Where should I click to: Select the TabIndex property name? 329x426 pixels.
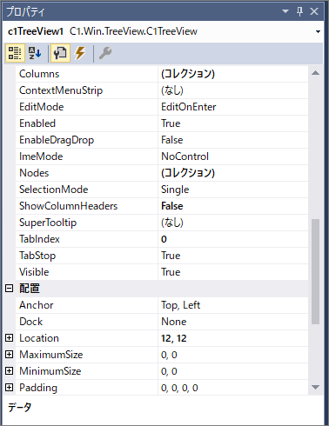tap(39, 239)
